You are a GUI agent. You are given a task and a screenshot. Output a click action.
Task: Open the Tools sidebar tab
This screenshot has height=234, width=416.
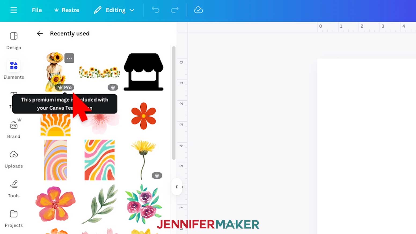14,189
